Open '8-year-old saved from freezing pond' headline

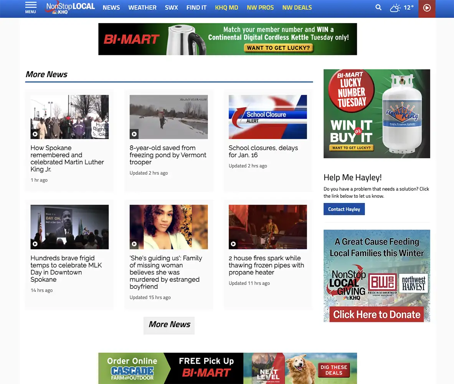pyautogui.click(x=168, y=155)
